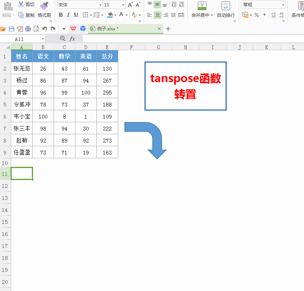The width and height of the screenshot is (304, 291).
Task: Apply percent style format
Action: click(257, 15)
